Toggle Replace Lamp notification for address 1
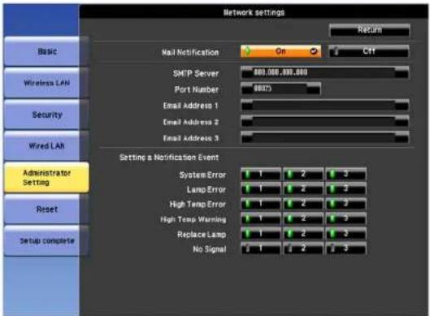This screenshot has height=316, width=430. [x=261, y=233]
